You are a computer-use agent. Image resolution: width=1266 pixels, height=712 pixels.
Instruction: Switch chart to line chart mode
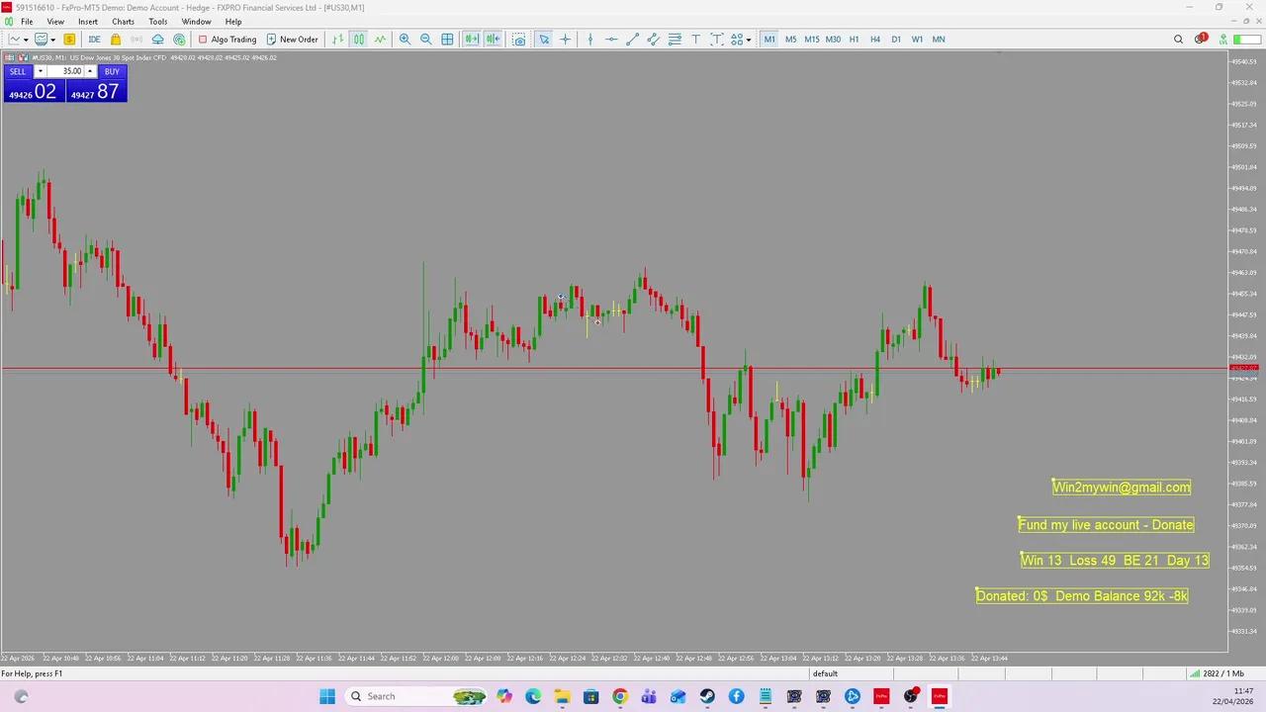[380, 40]
